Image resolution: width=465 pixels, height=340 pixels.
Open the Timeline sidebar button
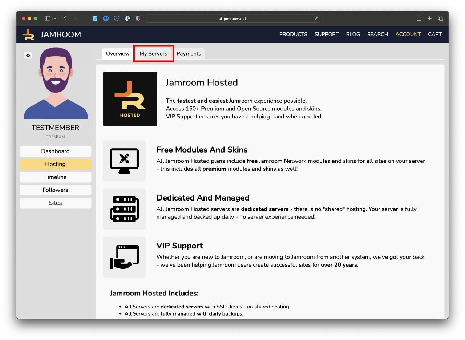point(55,177)
